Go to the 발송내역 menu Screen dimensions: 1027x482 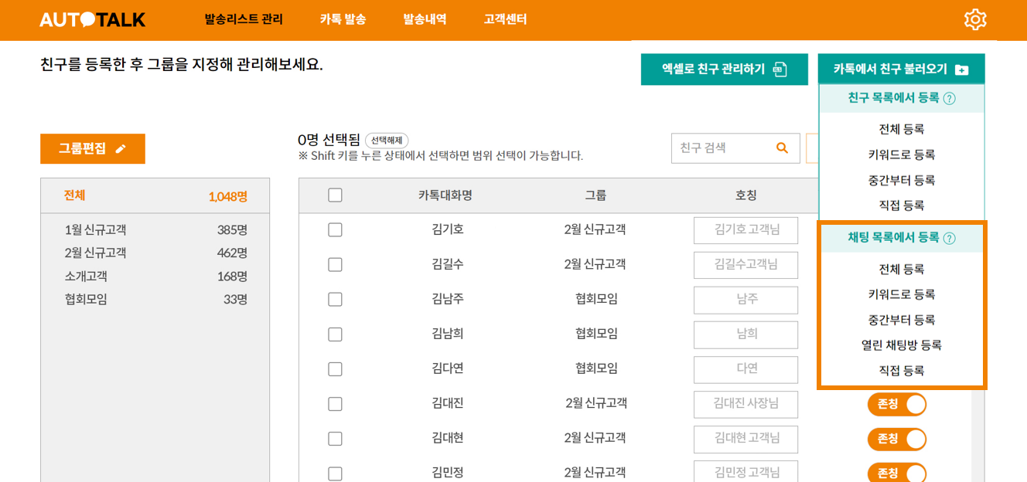click(x=425, y=19)
